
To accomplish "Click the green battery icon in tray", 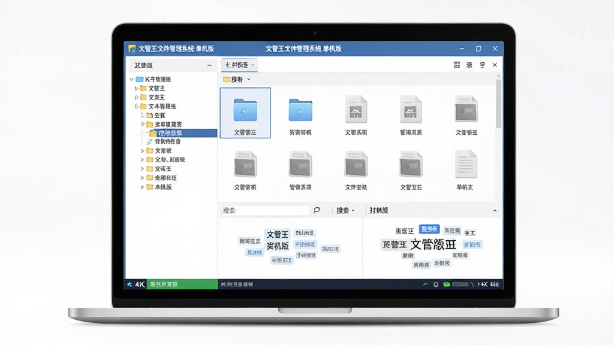I will pyautogui.click(x=446, y=285).
